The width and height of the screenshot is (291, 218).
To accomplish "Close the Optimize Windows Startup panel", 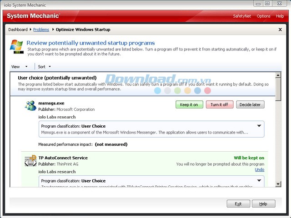I will click(280, 30).
